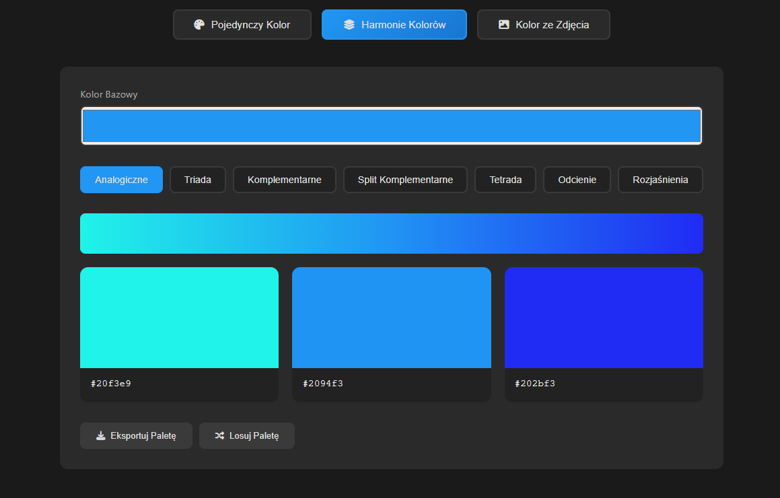Click the hex code #20f3e9 text
The height and width of the screenshot is (498, 780).
point(111,384)
